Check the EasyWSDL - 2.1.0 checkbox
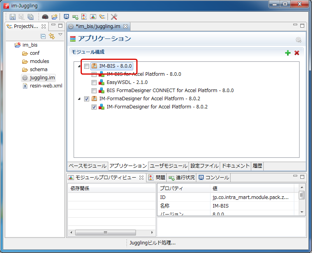 [x=94, y=82]
